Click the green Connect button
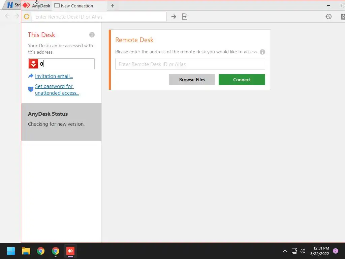This screenshot has width=345, height=259. click(x=242, y=80)
